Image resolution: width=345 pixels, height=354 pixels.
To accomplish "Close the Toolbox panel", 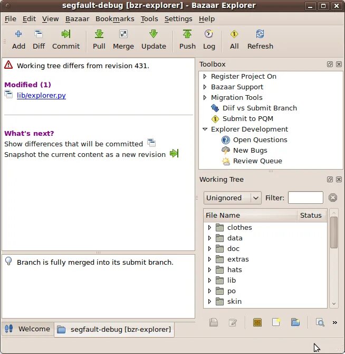I will pos(339,64).
